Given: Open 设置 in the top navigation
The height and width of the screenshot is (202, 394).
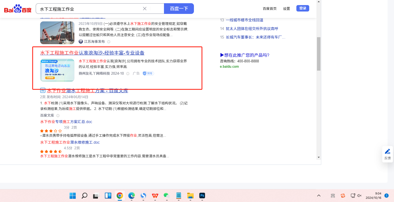Looking at the screenshot, I should pyautogui.click(x=286, y=9).
